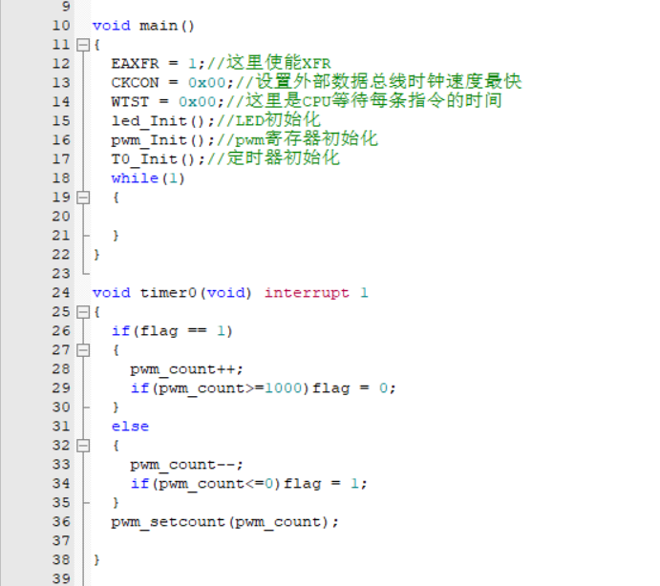Click 'timer0(void)' function name
Image resolution: width=660 pixels, height=586 pixels.
click(x=196, y=293)
